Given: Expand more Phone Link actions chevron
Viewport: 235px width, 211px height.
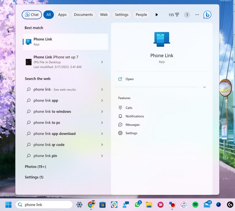Looking at the screenshot, I should [x=204, y=87].
